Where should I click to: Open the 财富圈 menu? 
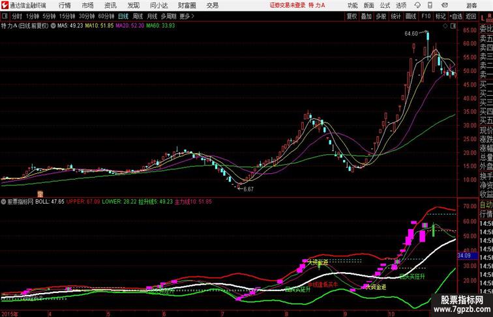coord(187,5)
